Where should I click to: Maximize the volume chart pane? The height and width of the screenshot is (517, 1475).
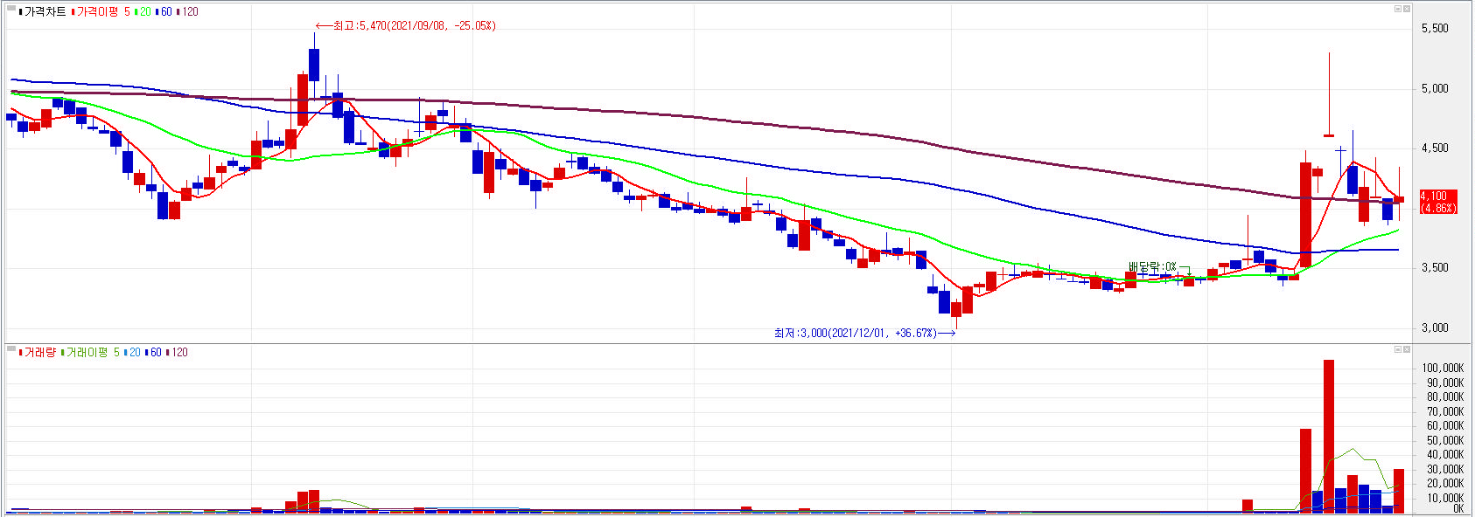click(1398, 349)
